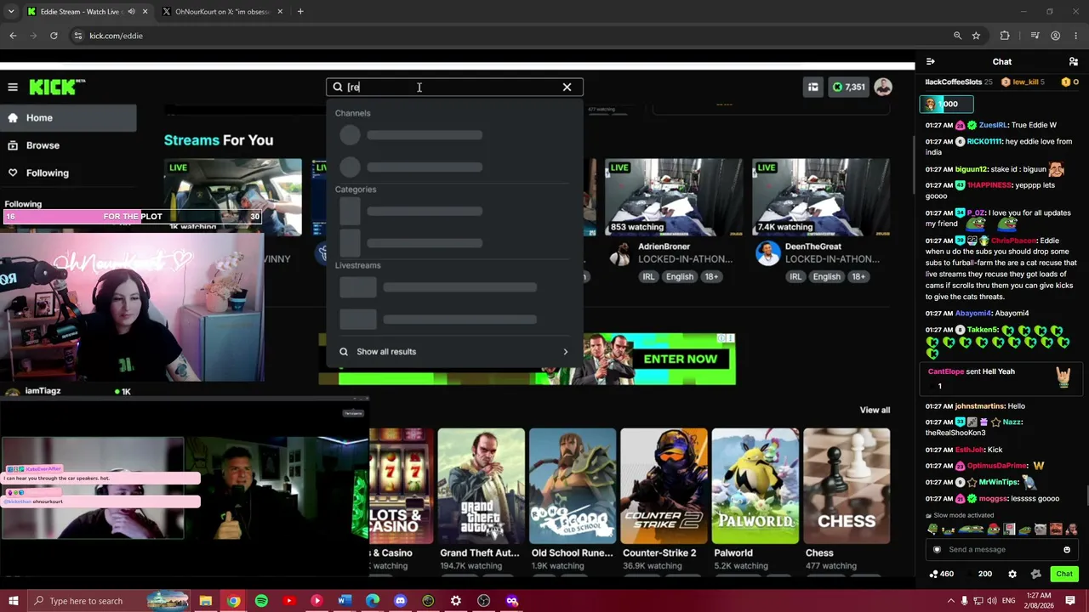View all categories

875,410
